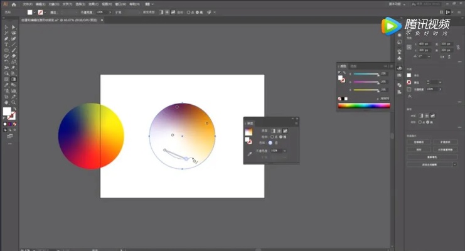Open the 视图(V) menu
This screenshot has width=465, height=251.
click(107, 4)
